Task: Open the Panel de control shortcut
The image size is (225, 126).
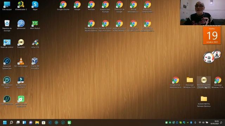Action: (x=7, y=43)
